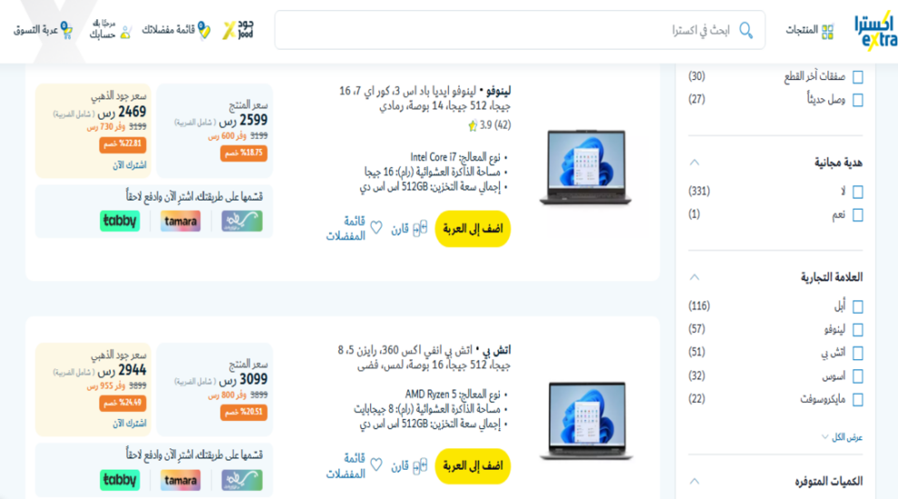
Task: Select tabby payment logo for HP laptop
Action: click(x=120, y=480)
